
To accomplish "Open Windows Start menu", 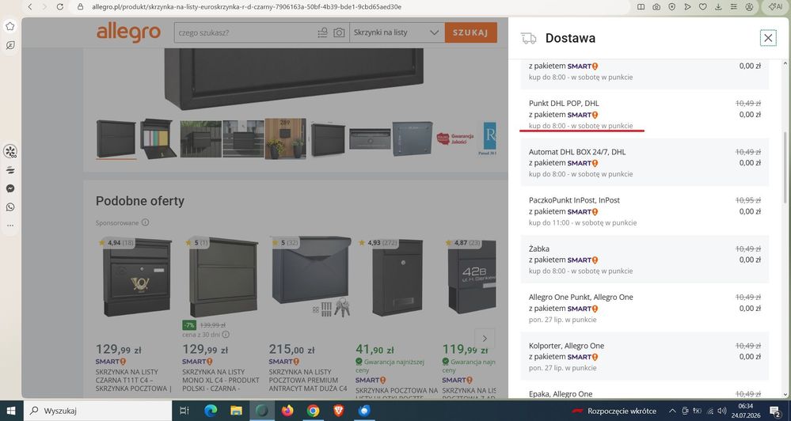I will click(10, 411).
